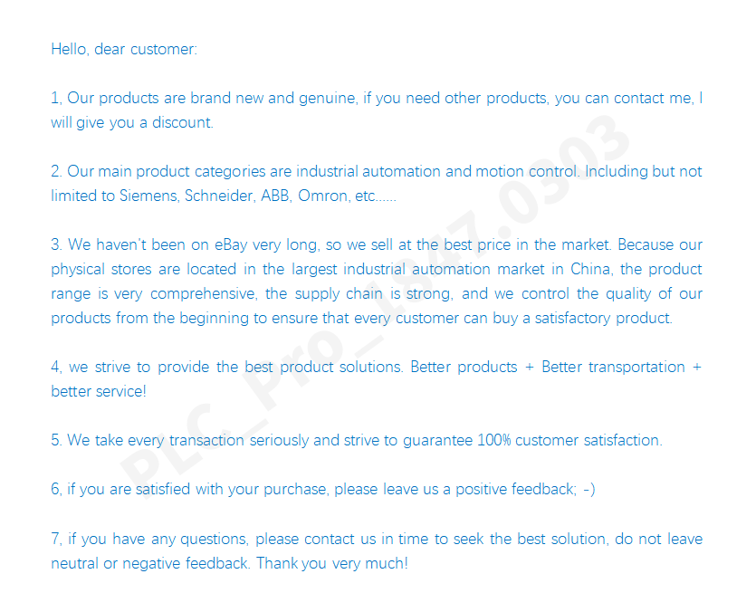Click the words "neutral or negative feedback"

(x=150, y=563)
